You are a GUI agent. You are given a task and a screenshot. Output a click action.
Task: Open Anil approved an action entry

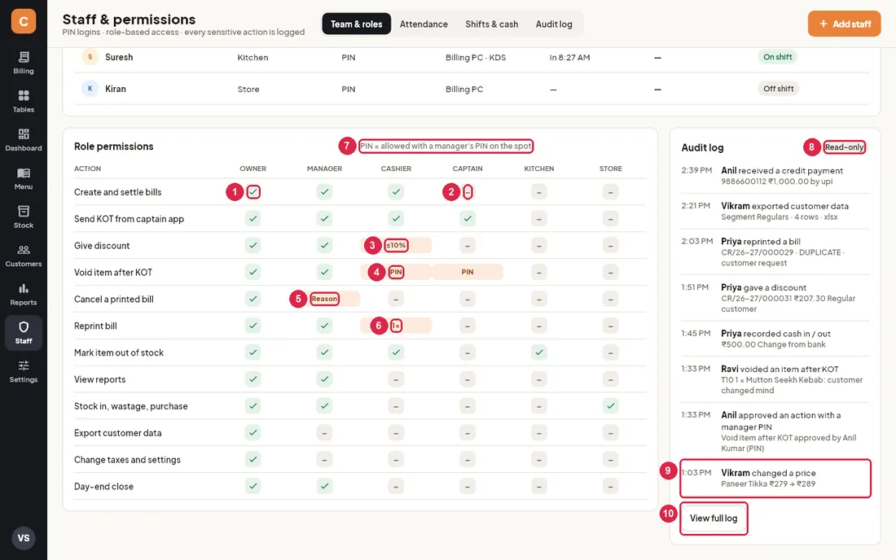pyautogui.click(x=775, y=431)
